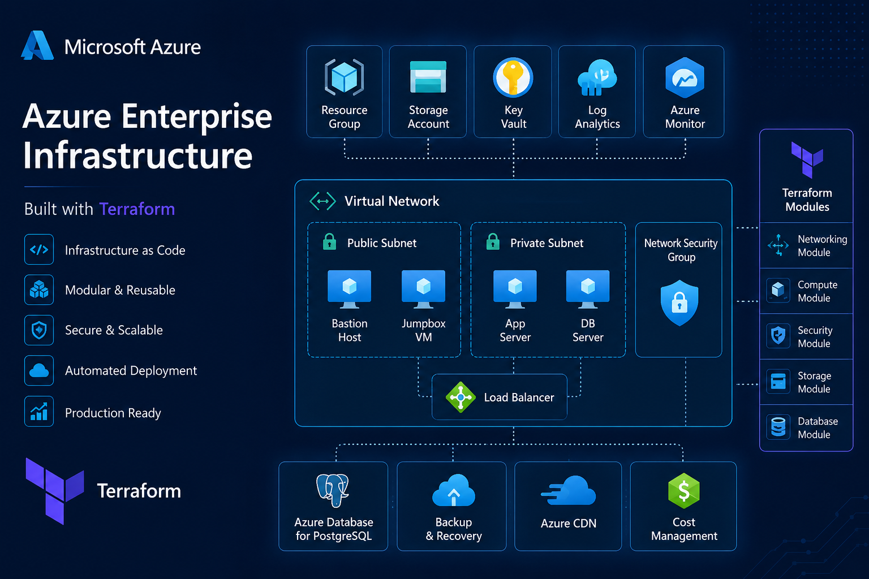Screen dimensions: 869x579
Task: Click the Jumpbox VM label
Action: [423, 330]
